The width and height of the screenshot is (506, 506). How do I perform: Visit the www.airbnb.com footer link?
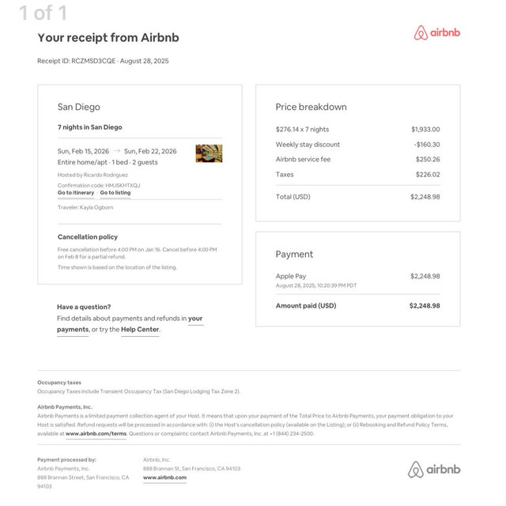[x=164, y=478]
